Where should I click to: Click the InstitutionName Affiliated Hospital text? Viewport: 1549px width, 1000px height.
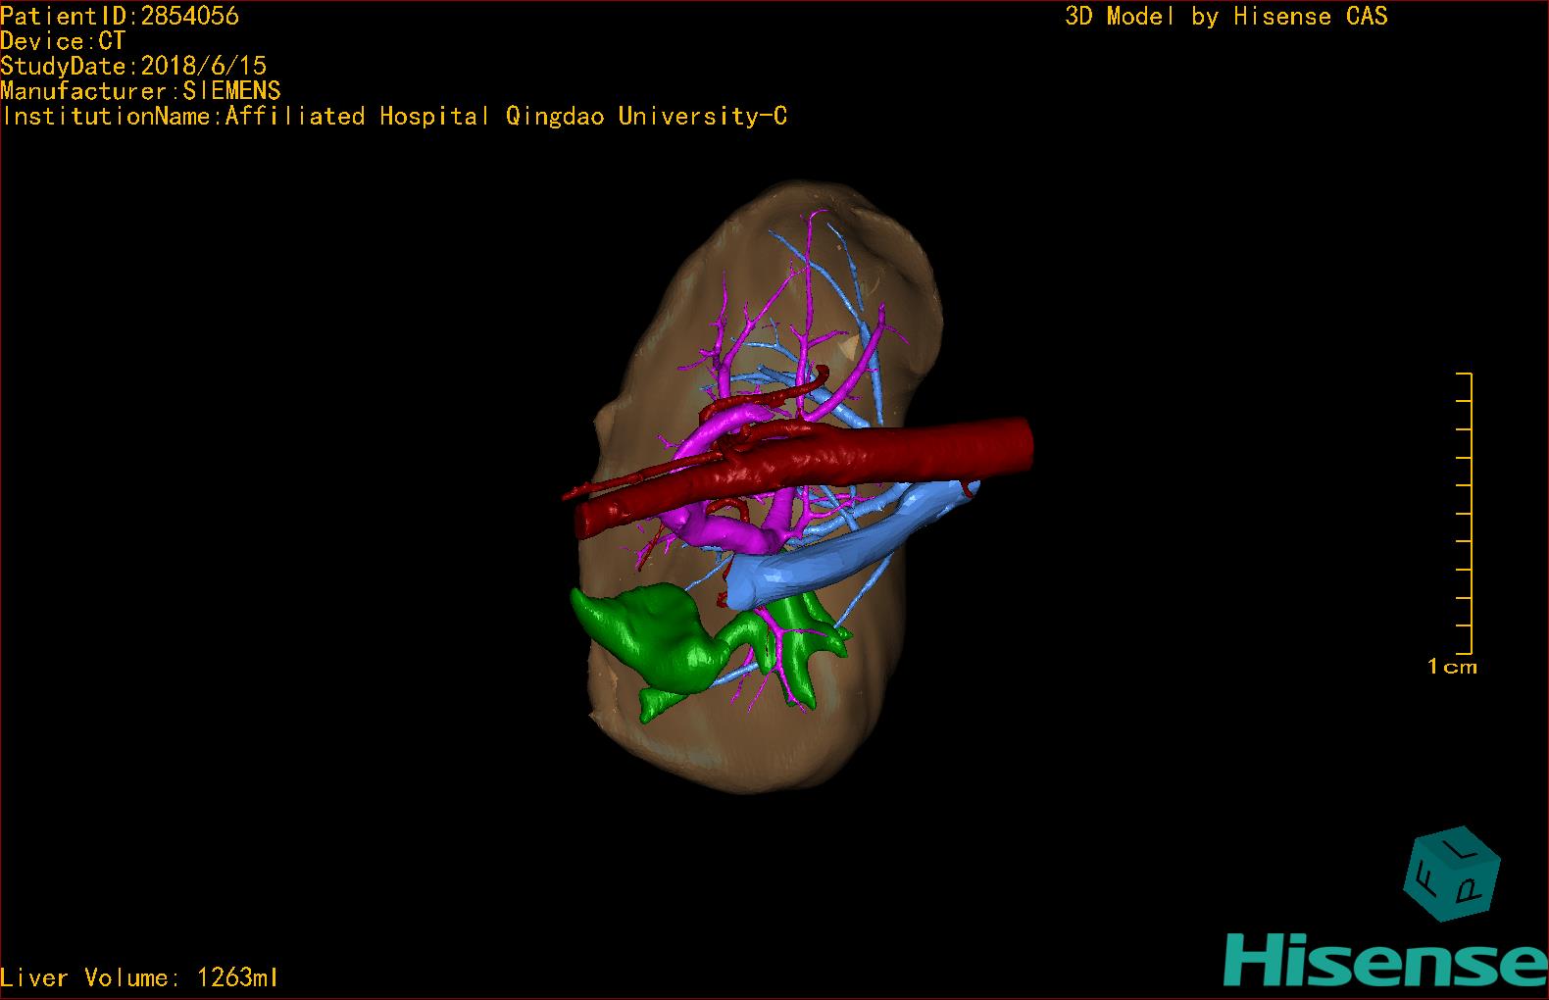pos(394,117)
